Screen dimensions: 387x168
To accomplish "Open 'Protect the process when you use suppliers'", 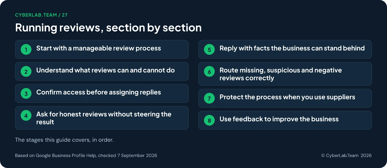I will point(285,98).
